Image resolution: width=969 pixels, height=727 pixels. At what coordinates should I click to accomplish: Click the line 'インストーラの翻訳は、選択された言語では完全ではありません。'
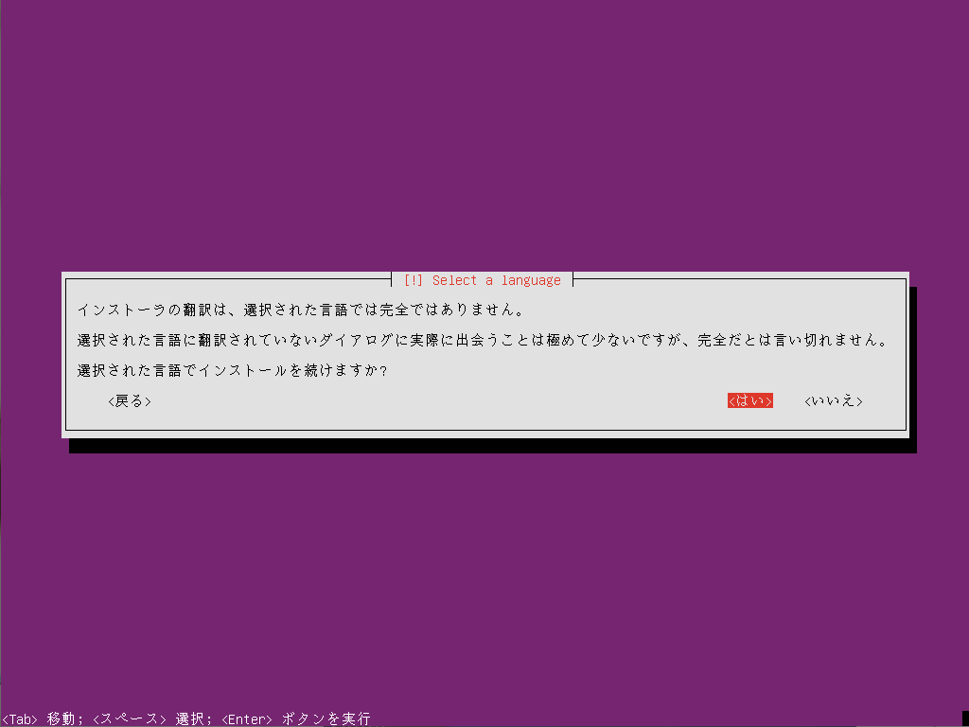pos(300,310)
